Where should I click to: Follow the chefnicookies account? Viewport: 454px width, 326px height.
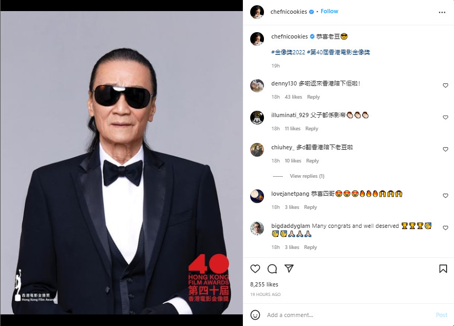(x=329, y=11)
